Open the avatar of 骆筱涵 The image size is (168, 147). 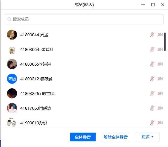12,79
